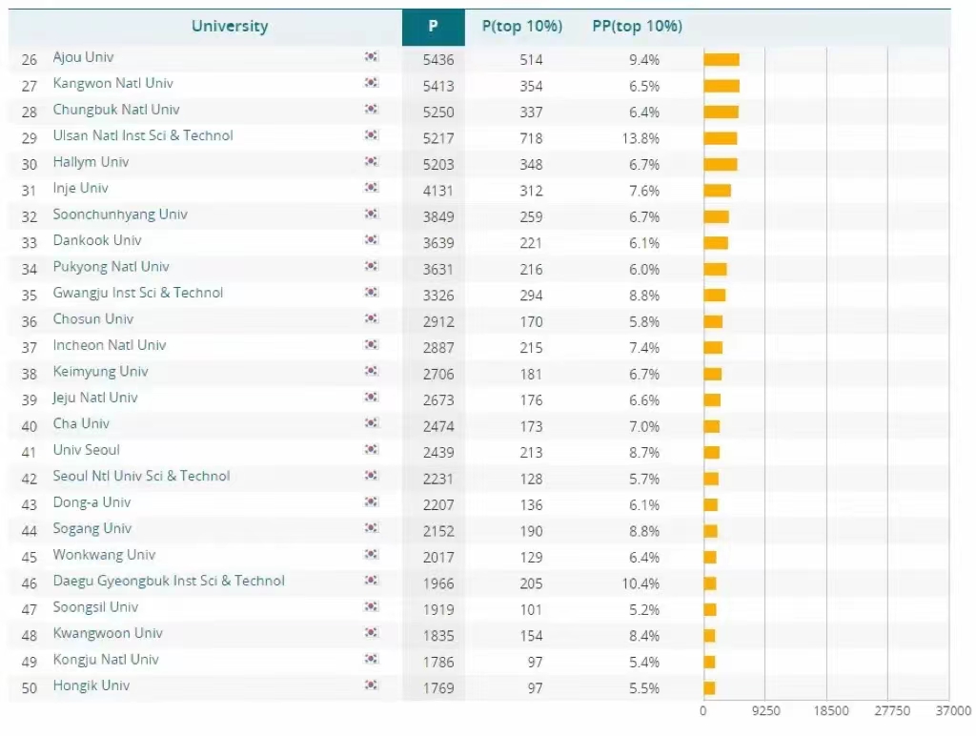Open the Kangwon Natl Univ link
This screenshot has height=736, width=976.
tap(112, 84)
